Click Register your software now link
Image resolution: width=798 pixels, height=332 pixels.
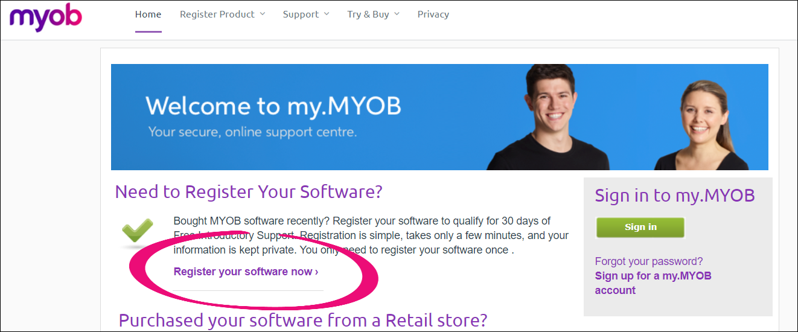coord(246,272)
